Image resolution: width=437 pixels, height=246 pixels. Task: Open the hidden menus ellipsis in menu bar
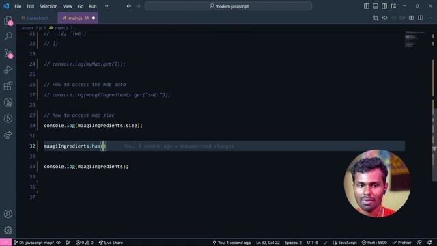[x=106, y=6]
